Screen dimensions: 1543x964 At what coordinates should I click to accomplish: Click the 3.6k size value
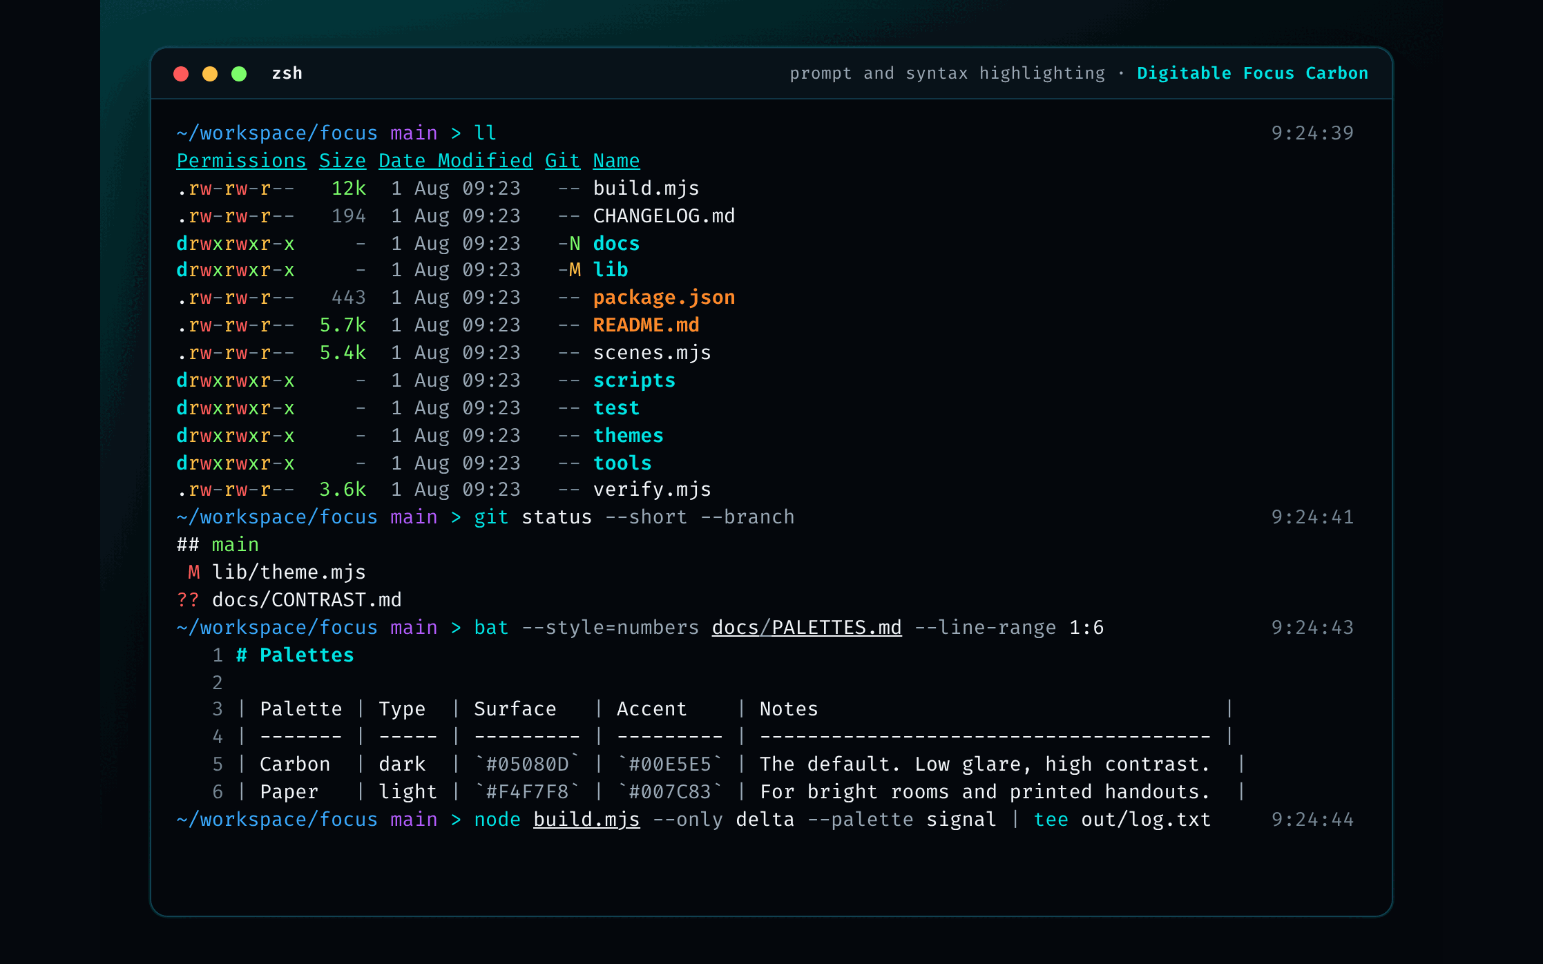(343, 490)
